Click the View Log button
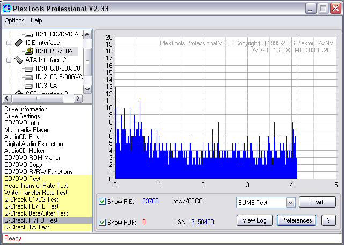The image size is (344, 245). pos(254,220)
